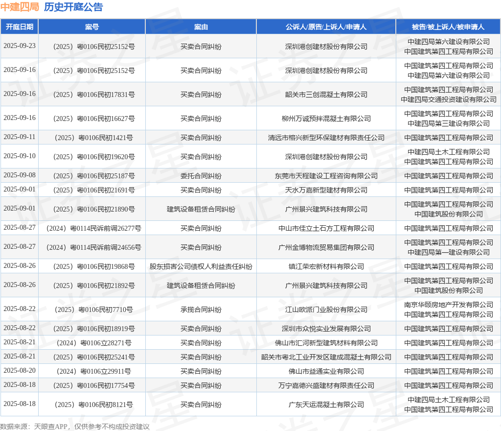Screen dimensions: 501x431
Task: Select the 案号 column header
Action: coord(91,27)
